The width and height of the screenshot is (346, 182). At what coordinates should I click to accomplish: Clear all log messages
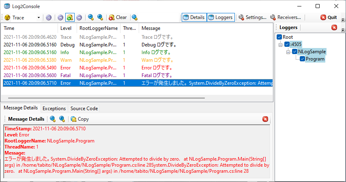[118, 17]
